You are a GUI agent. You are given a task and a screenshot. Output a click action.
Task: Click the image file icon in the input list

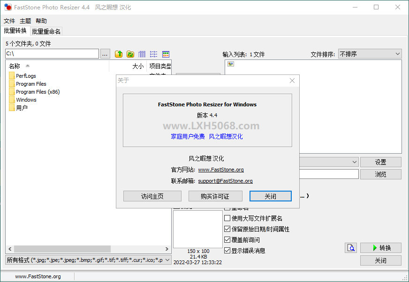(231, 64)
